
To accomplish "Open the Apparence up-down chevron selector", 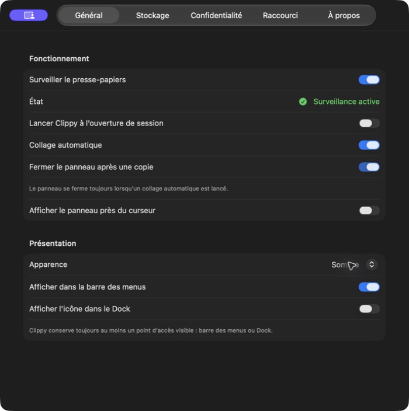I will coord(372,264).
